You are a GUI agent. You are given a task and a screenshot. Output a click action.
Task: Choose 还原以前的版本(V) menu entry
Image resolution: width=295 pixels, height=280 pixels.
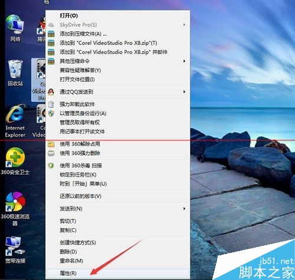click(118, 196)
